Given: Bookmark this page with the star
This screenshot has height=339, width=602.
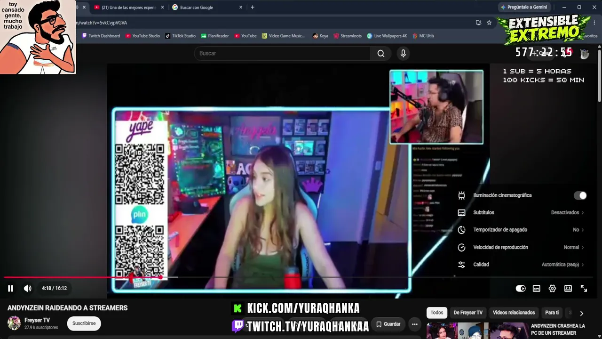Looking at the screenshot, I should 489,23.
